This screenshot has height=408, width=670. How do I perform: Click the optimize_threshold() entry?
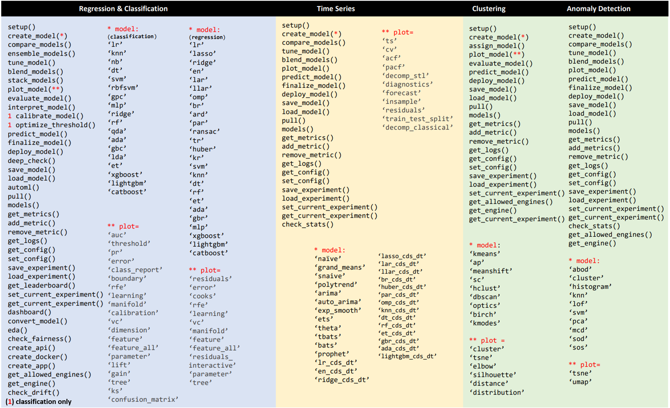point(55,125)
